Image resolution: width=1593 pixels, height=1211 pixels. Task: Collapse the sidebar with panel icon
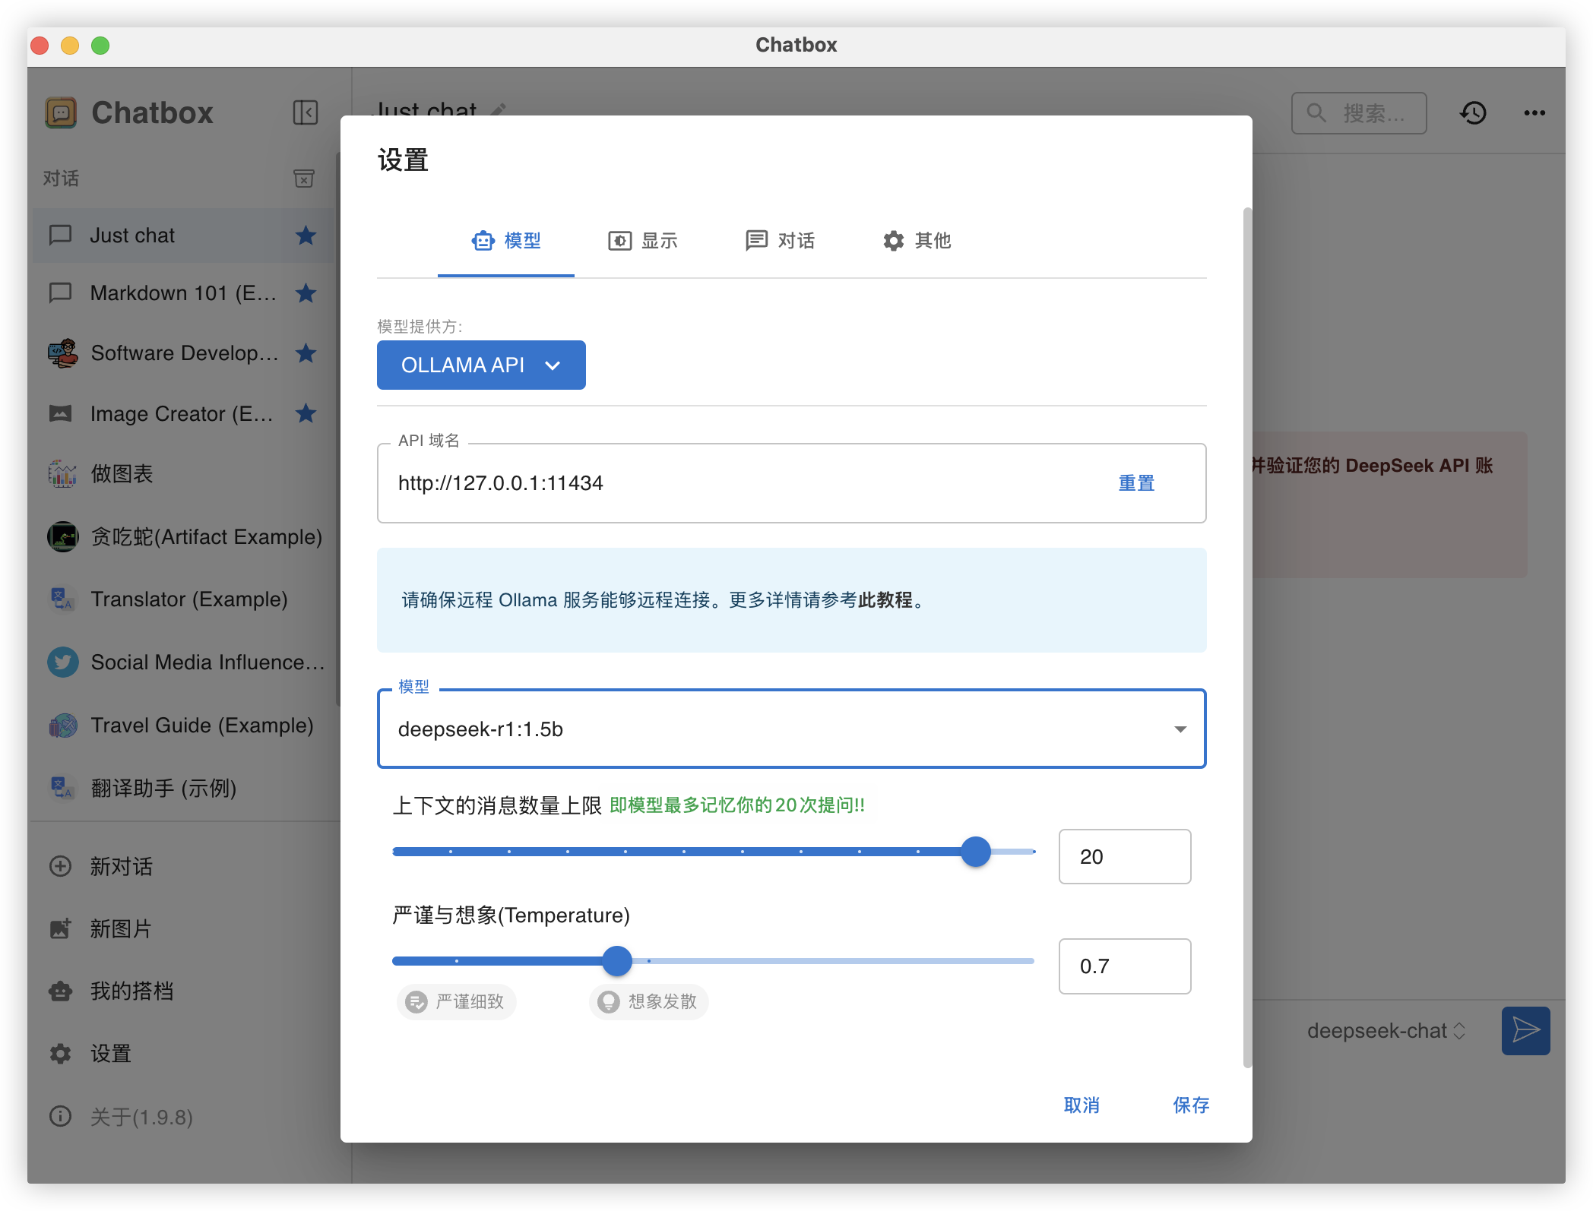(x=305, y=112)
